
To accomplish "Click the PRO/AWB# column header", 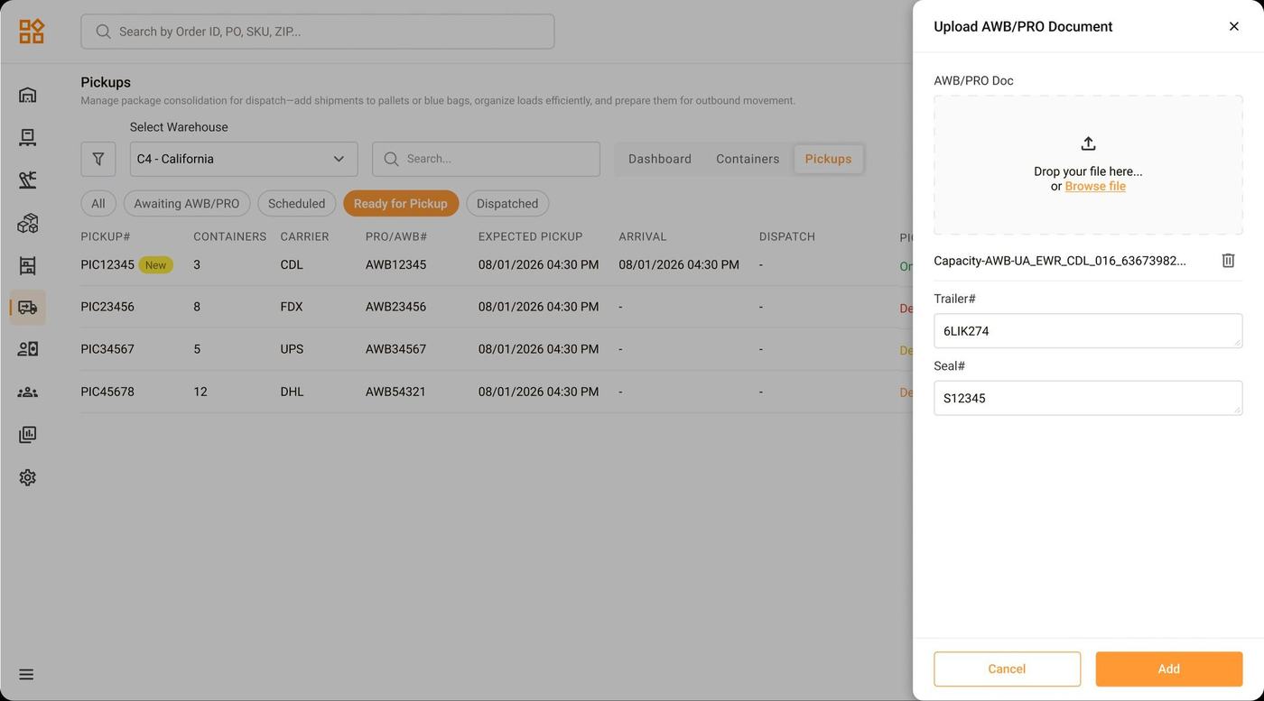I will coord(396,236).
